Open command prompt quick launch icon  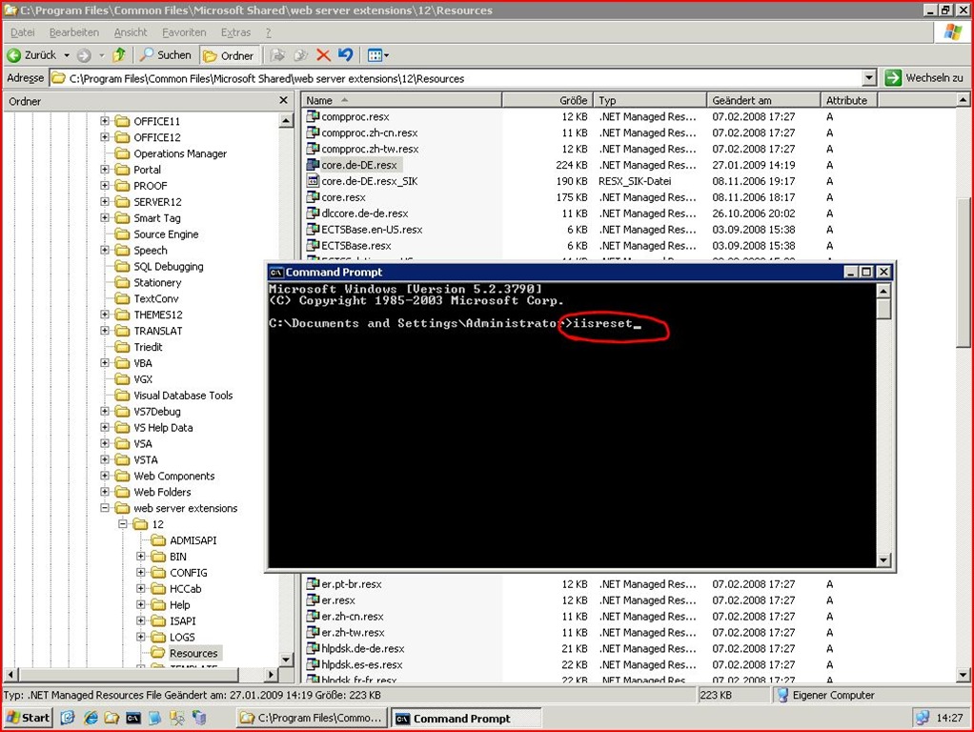[x=133, y=718]
